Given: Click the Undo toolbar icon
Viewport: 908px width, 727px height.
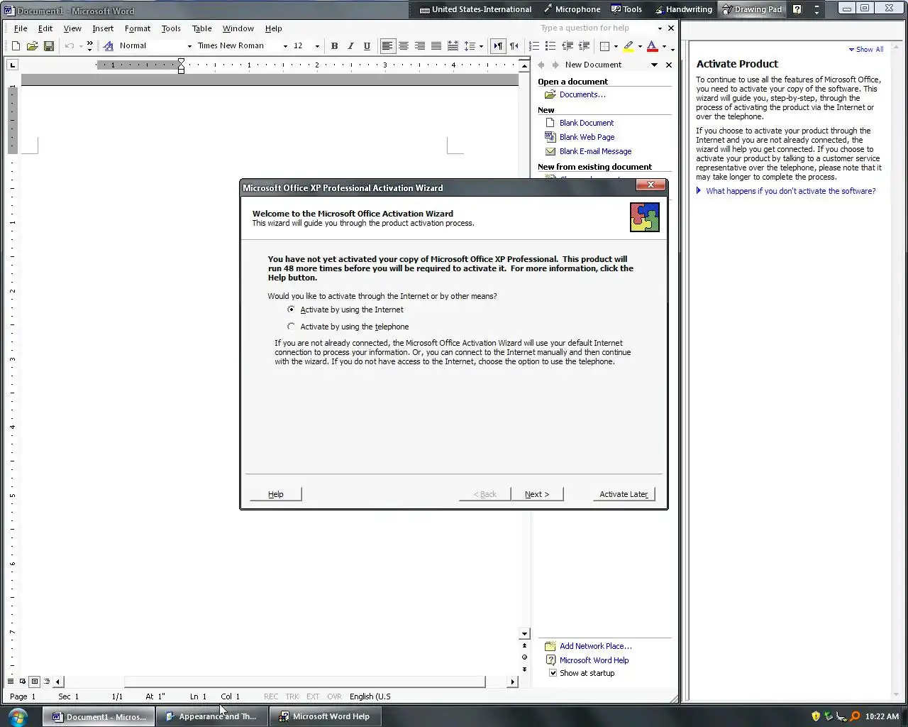Looking at the screenshot, I should (x=70, y=46).
